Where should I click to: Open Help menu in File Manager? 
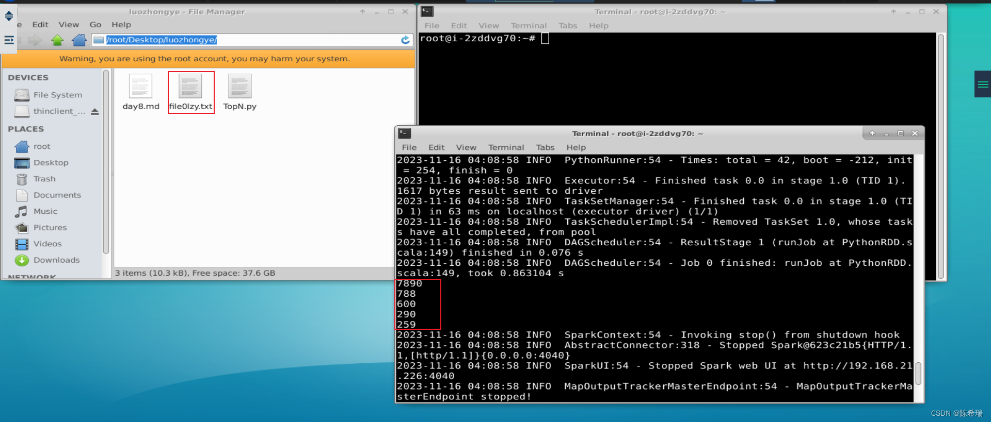tap(121, 24)
